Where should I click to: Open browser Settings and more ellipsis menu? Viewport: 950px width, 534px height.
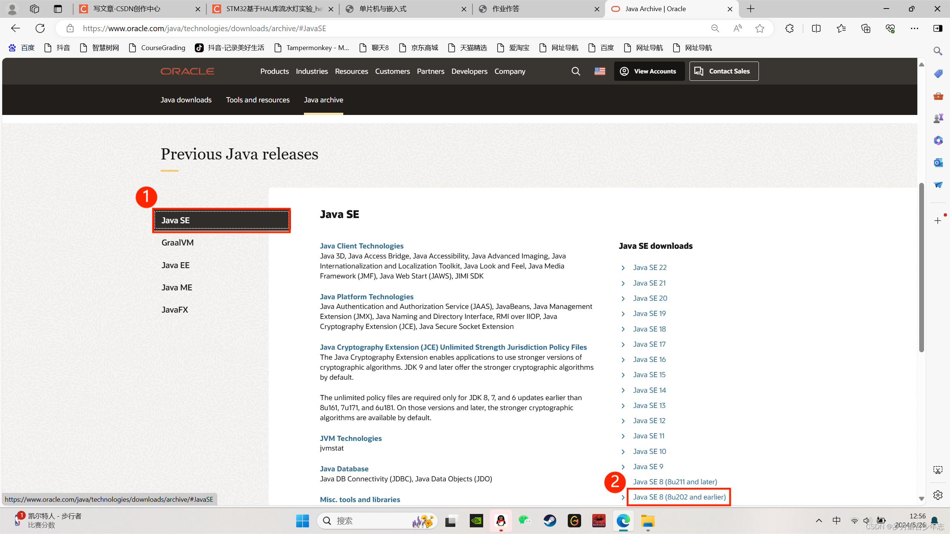click(x=914, y=29)
